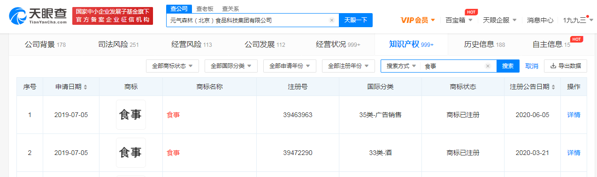Click the 注册号 column header

coord(298,87)
